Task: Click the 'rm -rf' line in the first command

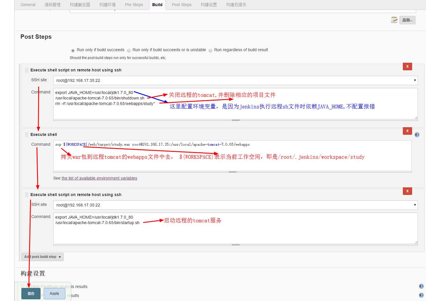Action: (105, 104)
